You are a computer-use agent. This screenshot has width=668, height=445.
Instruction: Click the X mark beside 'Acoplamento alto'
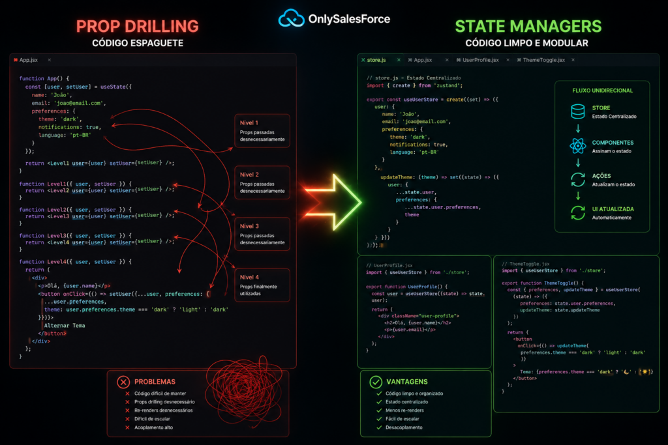click(127, 427)
